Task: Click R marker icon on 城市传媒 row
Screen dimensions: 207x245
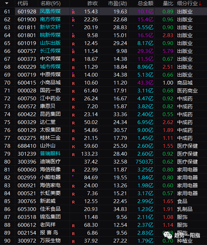Action: (73, 68)
